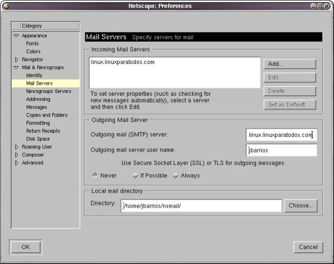
Task: Collapse the Mail & Newsgroups arrow
Action: (16, 67)
